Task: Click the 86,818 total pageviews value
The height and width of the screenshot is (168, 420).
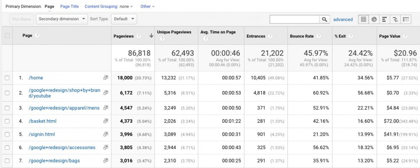Action: pos(139,53)
